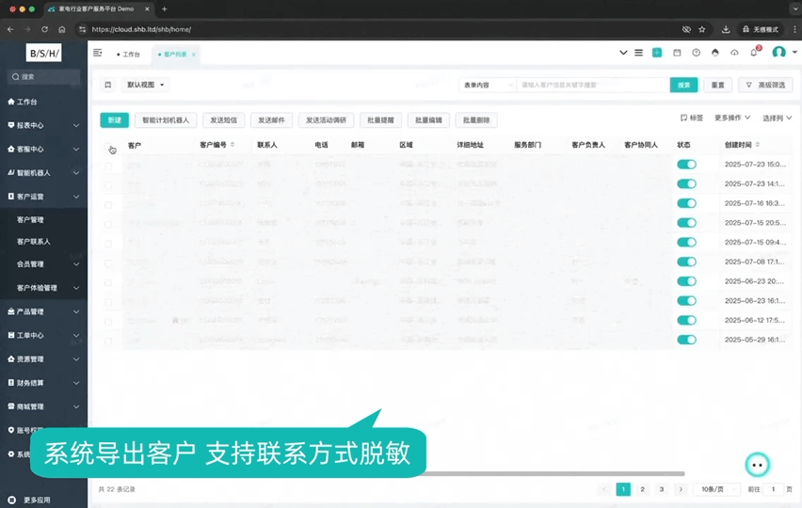The image size is (802, 508).
Task: Click the 智能计划机器人 button
Action: [166, 120]
